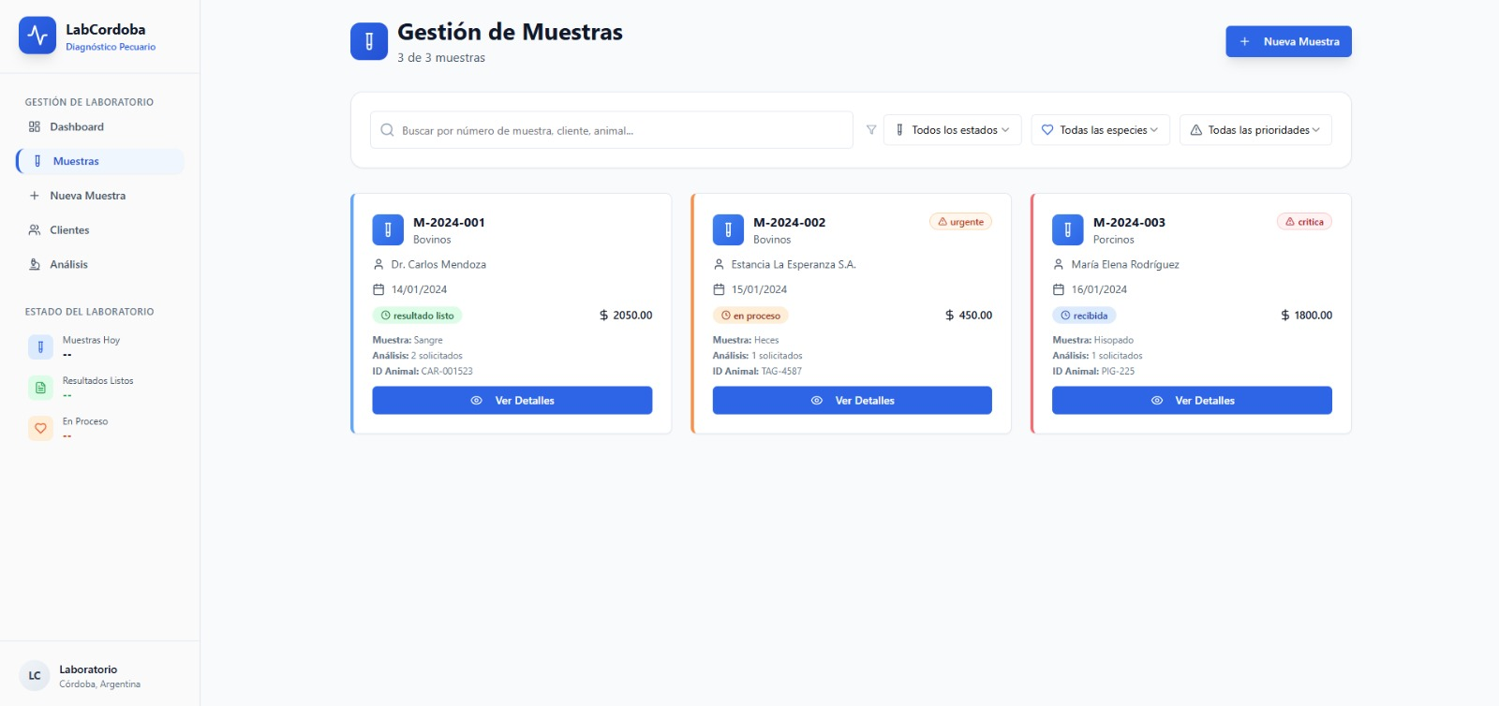Click the Clientes people icon in sidebar
This screenshot has width=1499, height=706.
click(35, 229)
